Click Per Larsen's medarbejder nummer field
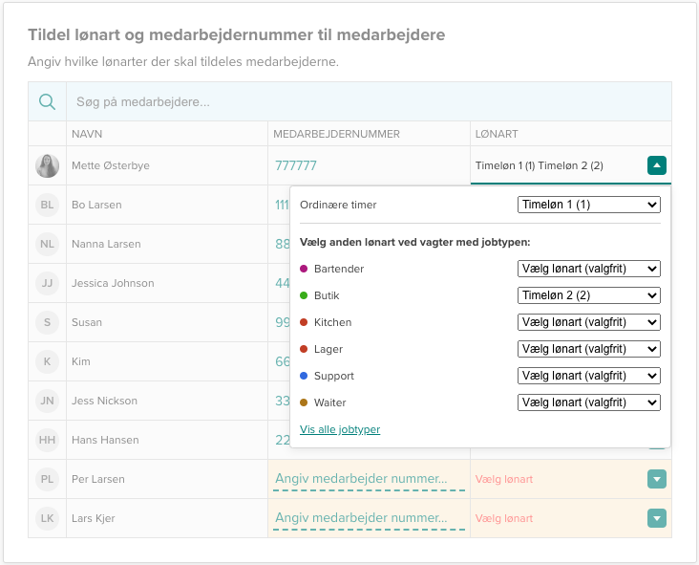 pos(369,479)
